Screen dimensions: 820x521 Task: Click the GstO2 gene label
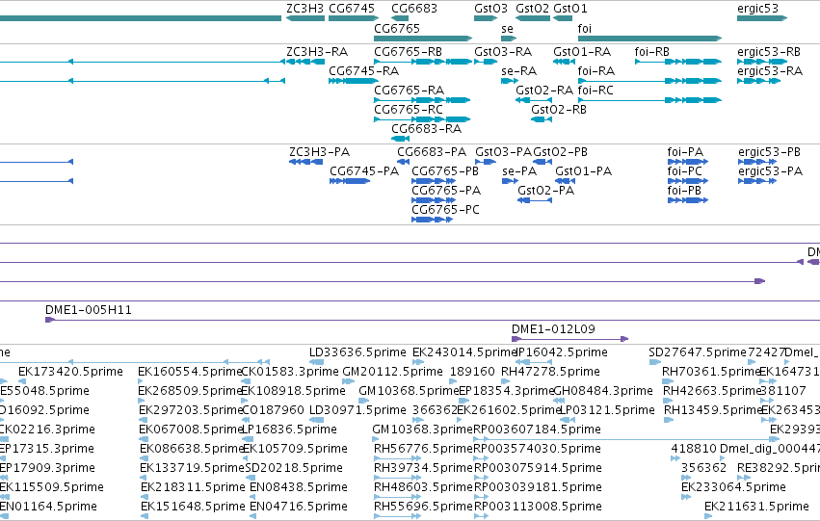532,9
